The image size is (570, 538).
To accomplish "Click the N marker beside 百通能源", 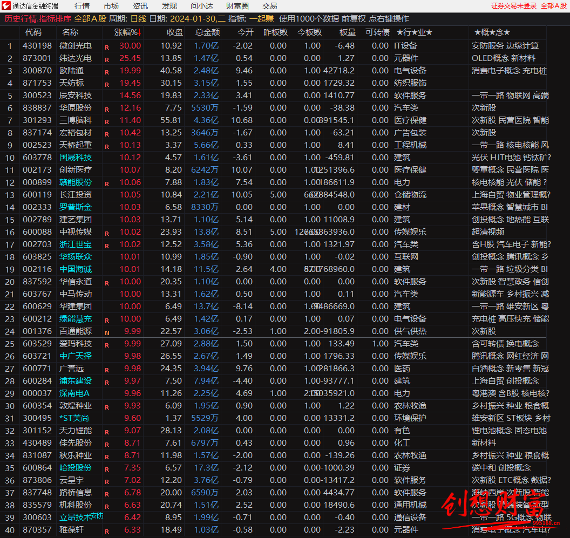I will tap(107, 332).
